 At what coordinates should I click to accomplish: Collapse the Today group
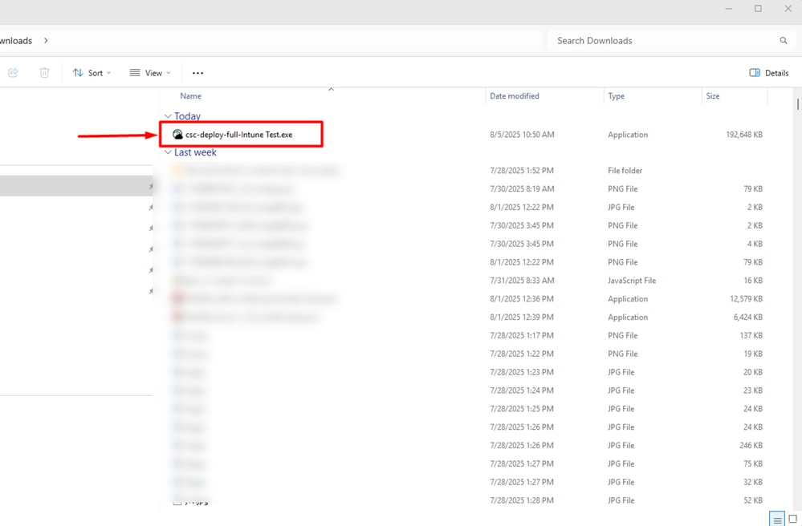tap(168, 116)
